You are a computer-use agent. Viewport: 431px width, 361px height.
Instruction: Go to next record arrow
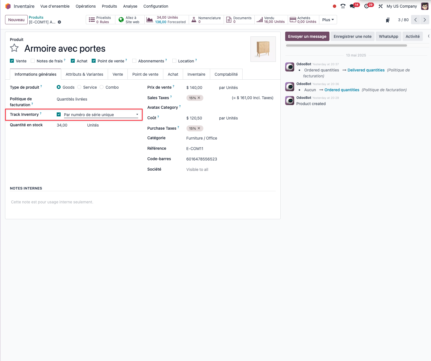pos(425,20)
